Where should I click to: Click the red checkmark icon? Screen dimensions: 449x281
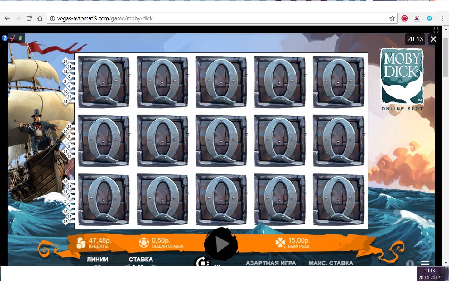[12, 38]
